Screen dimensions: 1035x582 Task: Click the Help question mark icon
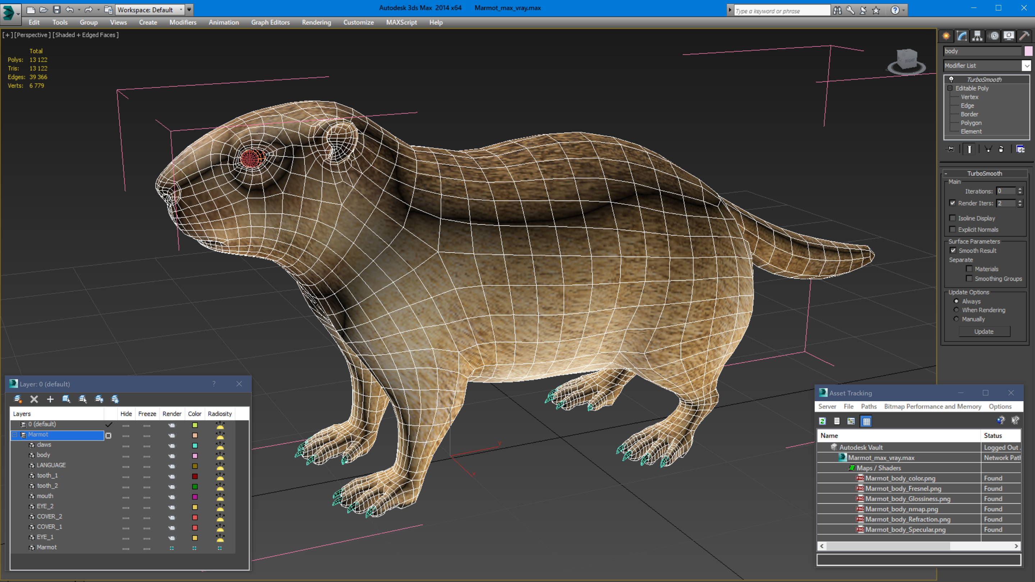click(895, 10)
